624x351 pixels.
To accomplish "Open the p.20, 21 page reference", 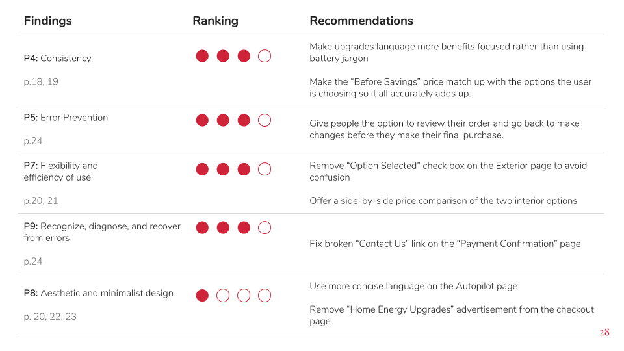I will (41, 201).
